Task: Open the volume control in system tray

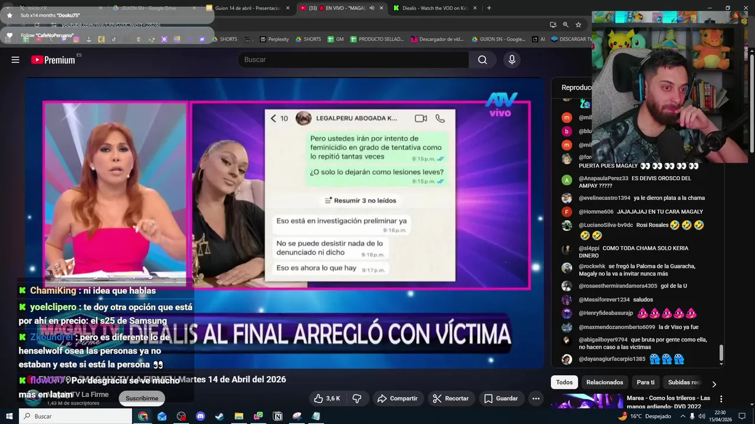Action: pos(703,416)
